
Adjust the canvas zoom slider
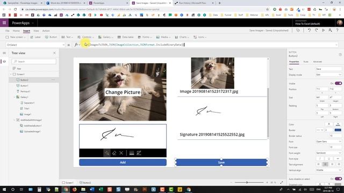pyautogui.click(x=247, y=182)
